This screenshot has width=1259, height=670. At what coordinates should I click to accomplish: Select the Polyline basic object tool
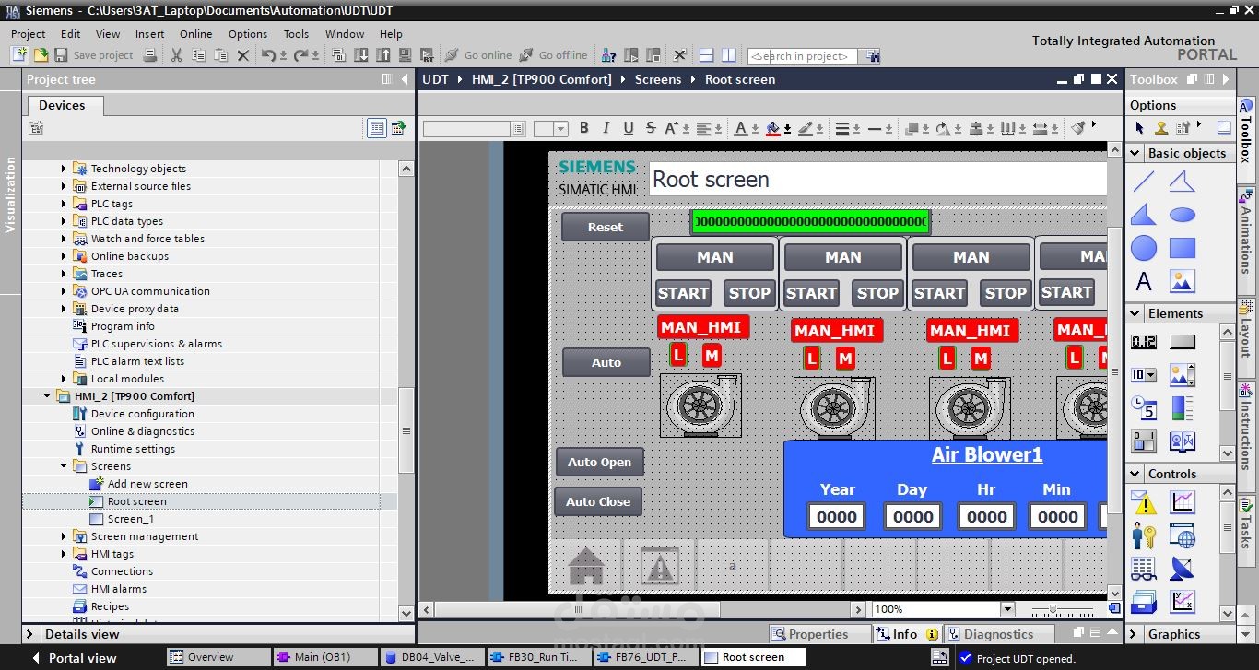1183,181
